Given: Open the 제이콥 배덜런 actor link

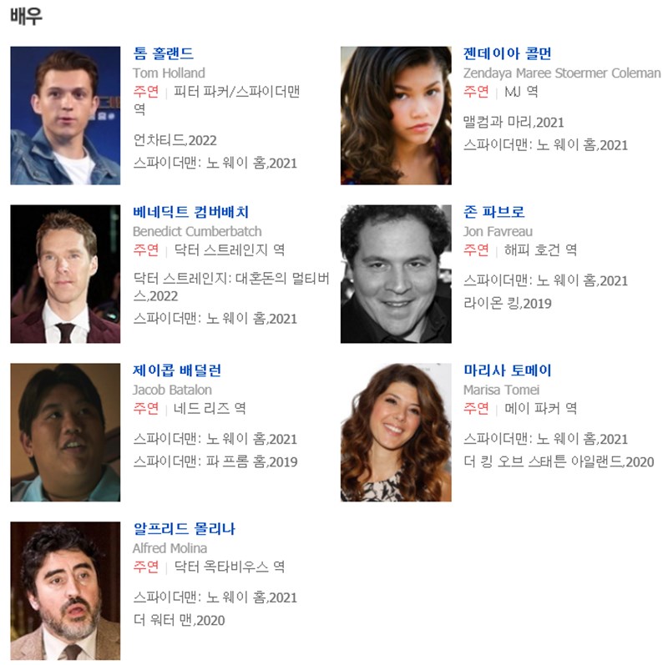Looking at the screenshot, I should tap(177, 370).
